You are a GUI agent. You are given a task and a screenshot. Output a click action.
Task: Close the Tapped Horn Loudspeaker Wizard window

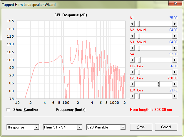click(x=175, y=3)
